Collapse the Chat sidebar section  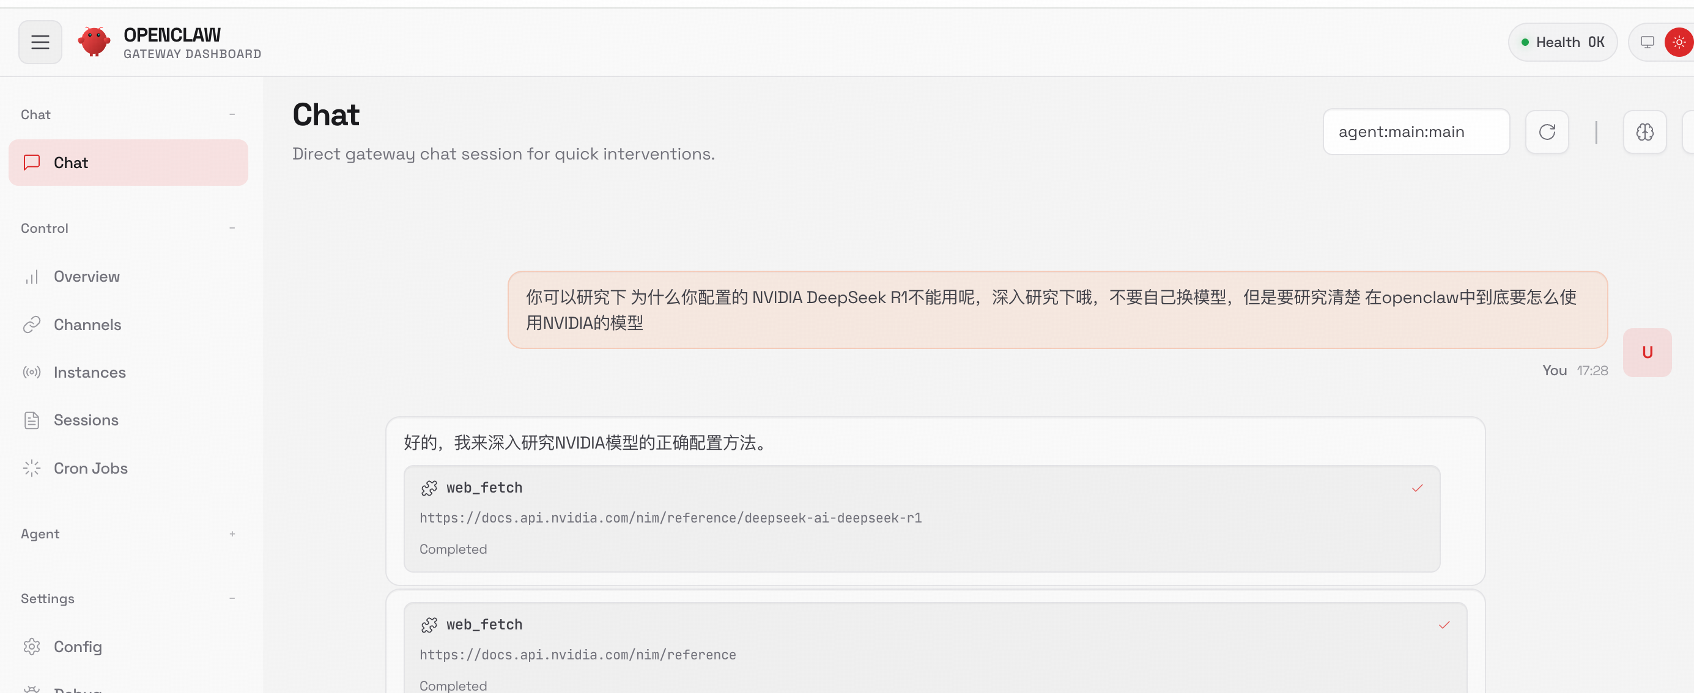click(232, 114)
